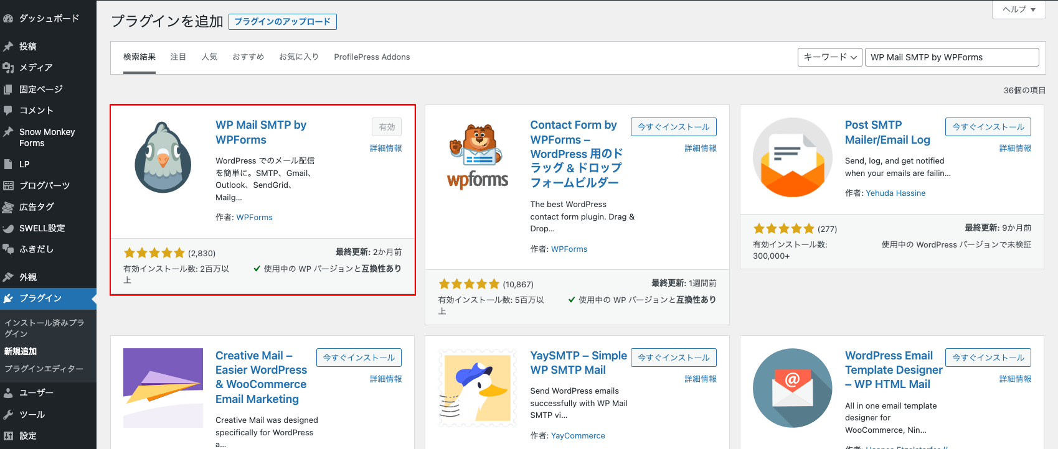
Task: Click the プラグインのアップロード button
Action: pyautogui.click(x=283, y=22)
